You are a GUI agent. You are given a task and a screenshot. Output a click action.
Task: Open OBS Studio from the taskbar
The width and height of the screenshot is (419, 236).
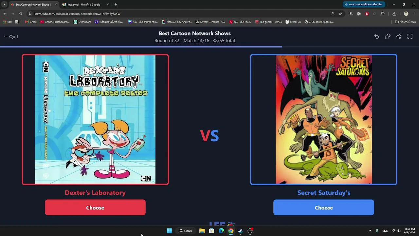click(x=250, y=231)
